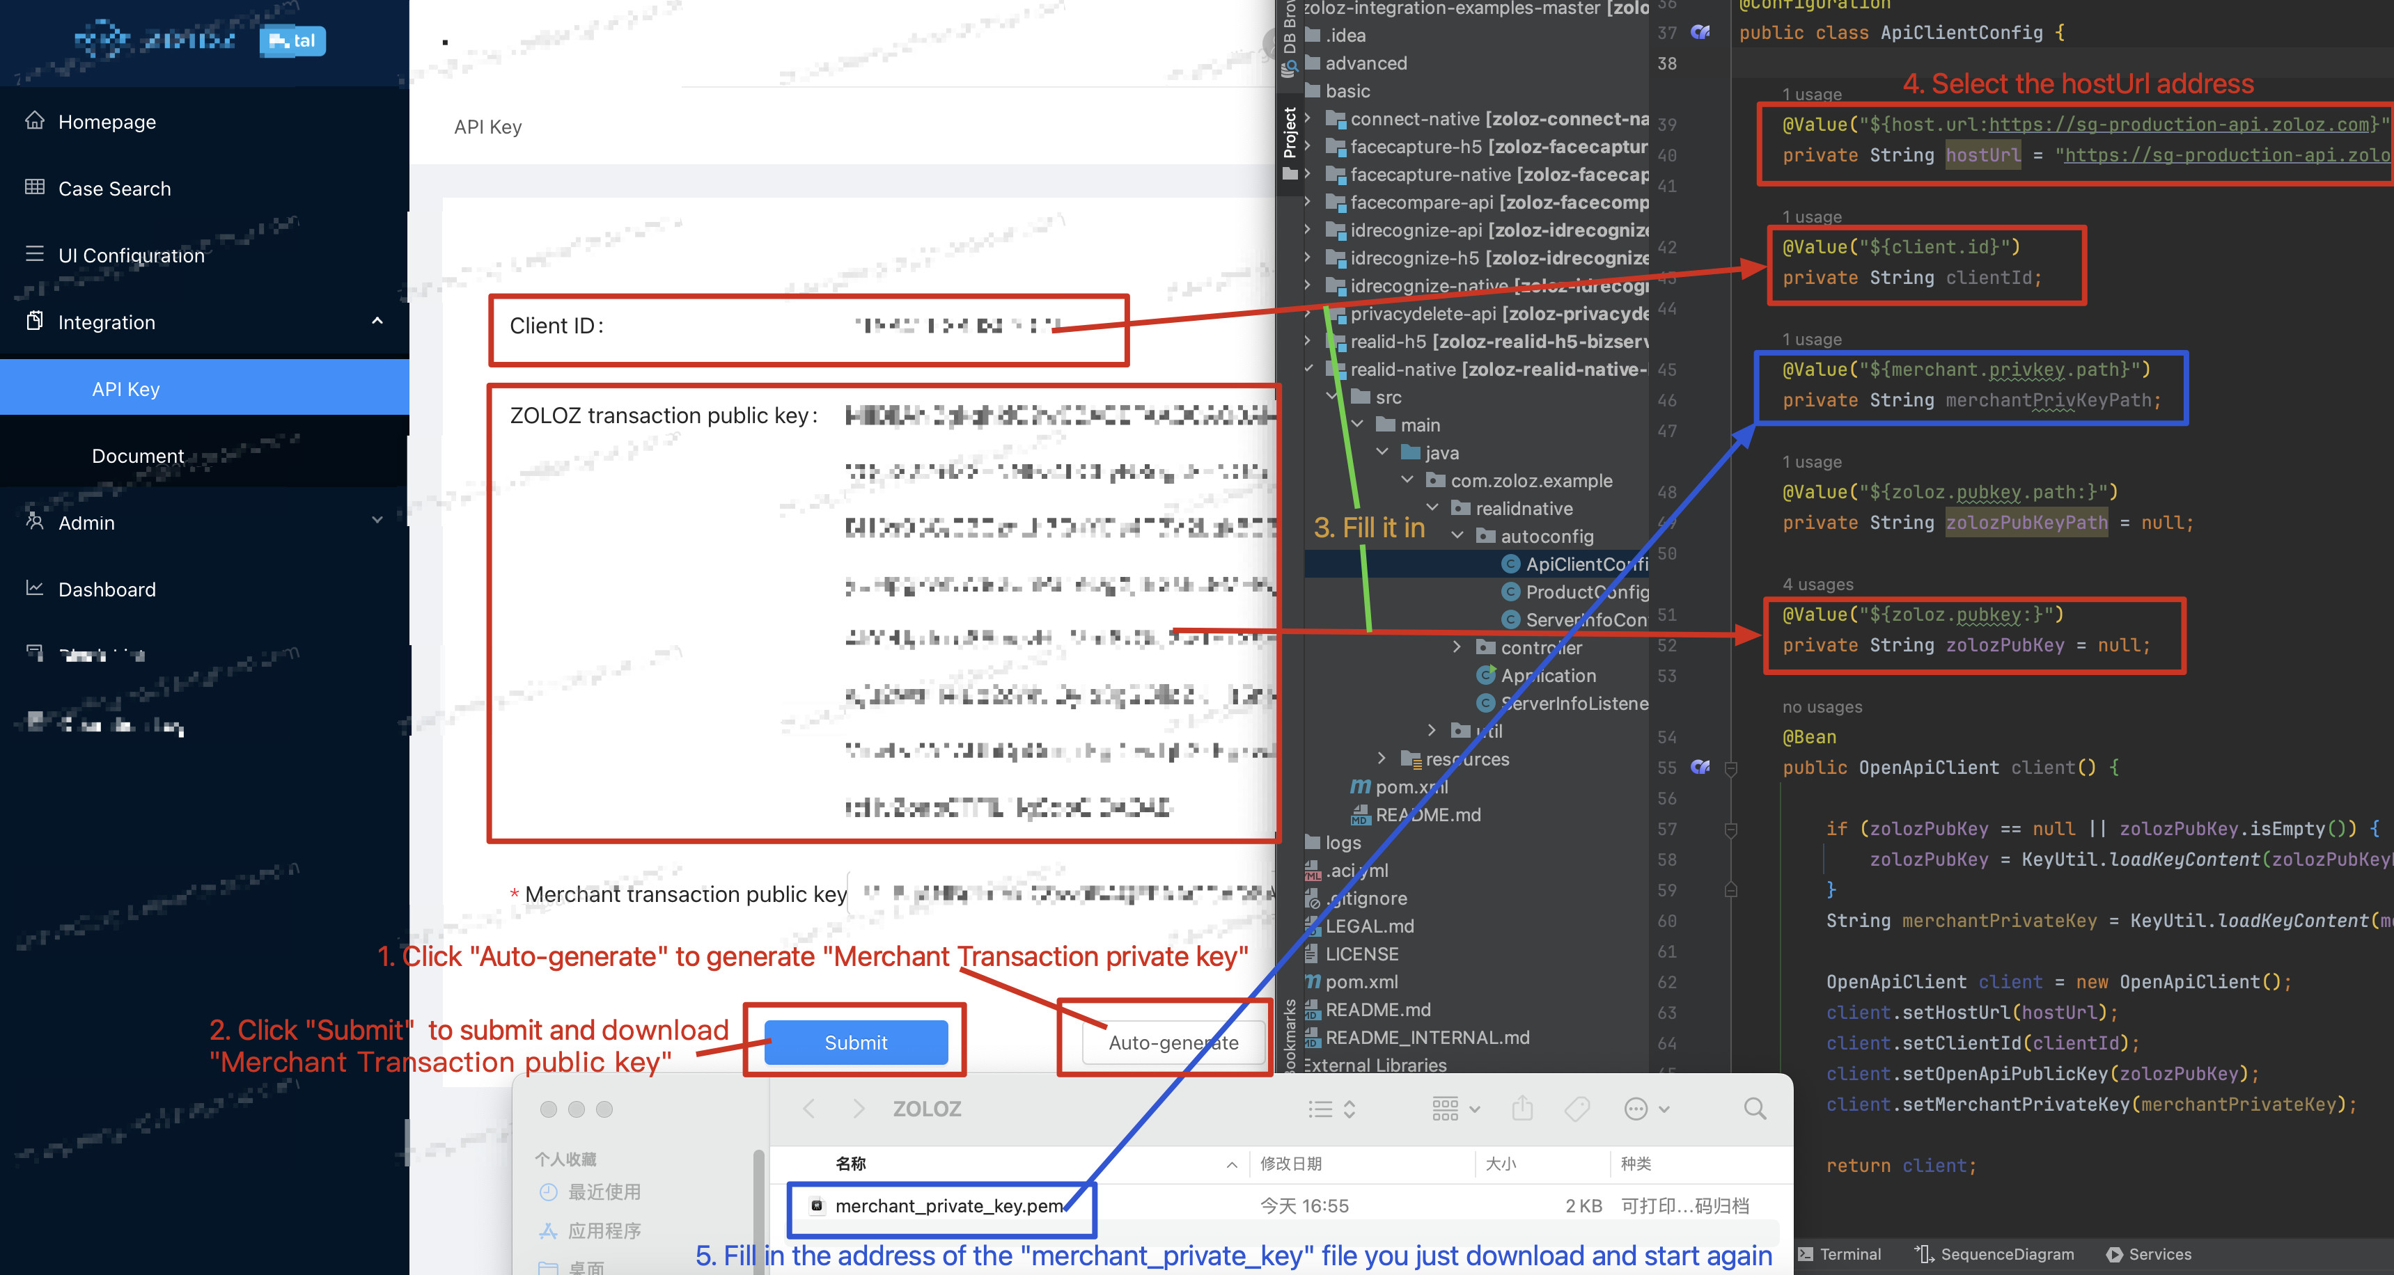Click the Finder share icon
The width and height of the screenshot is (2394, 1275).
[x=1522, y=1109]
